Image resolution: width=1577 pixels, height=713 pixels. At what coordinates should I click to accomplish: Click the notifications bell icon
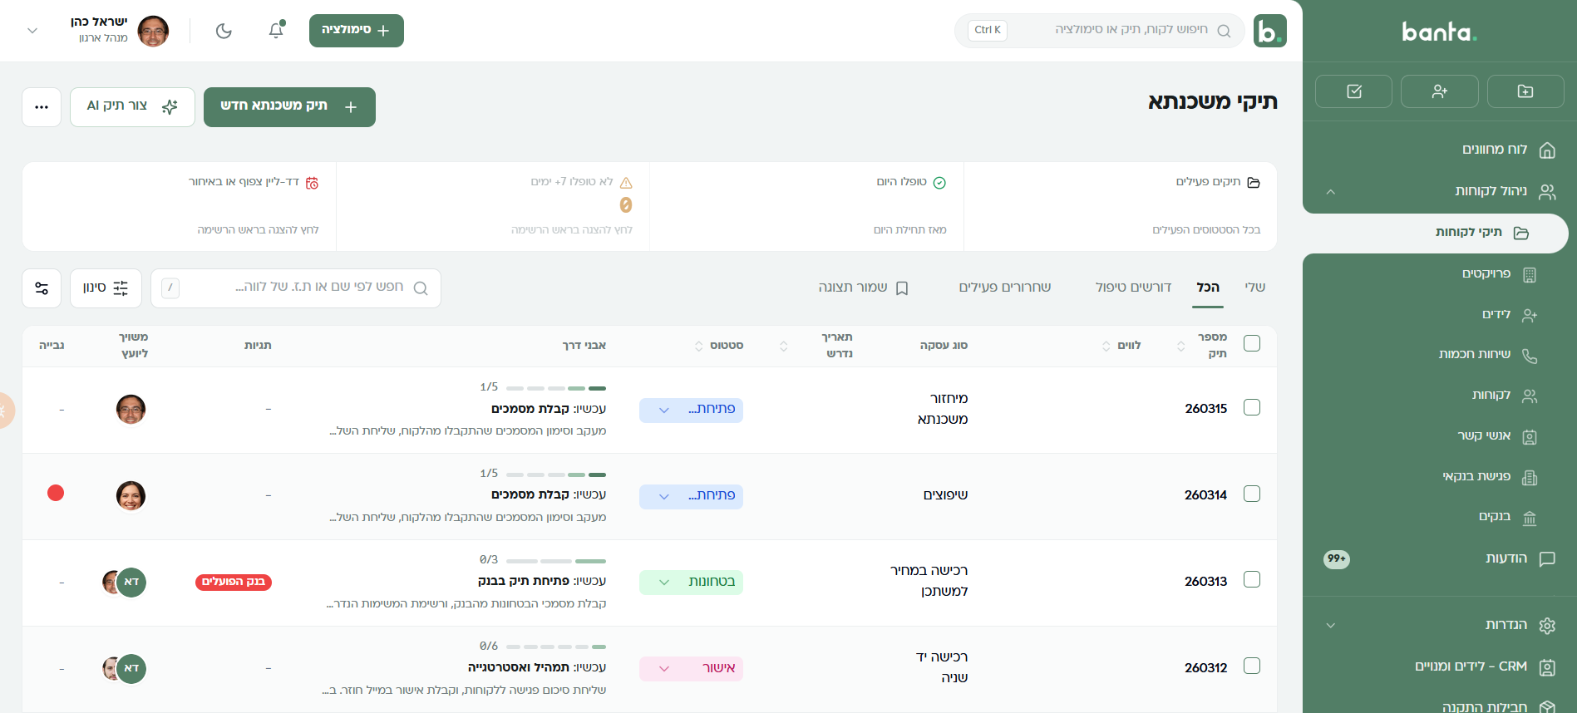276,31
